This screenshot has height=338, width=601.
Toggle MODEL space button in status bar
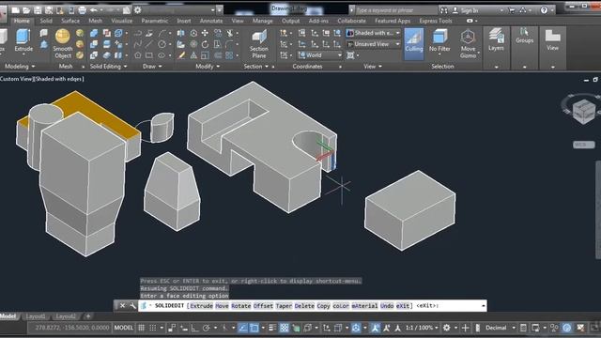[123, 328]
